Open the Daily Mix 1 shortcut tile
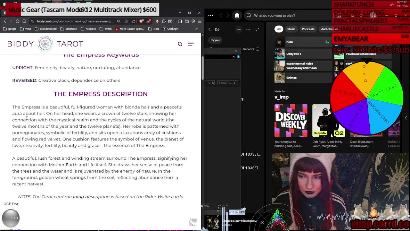Image resolution: width=410 pixels, height=231 pixels. (x=303, y=54)
